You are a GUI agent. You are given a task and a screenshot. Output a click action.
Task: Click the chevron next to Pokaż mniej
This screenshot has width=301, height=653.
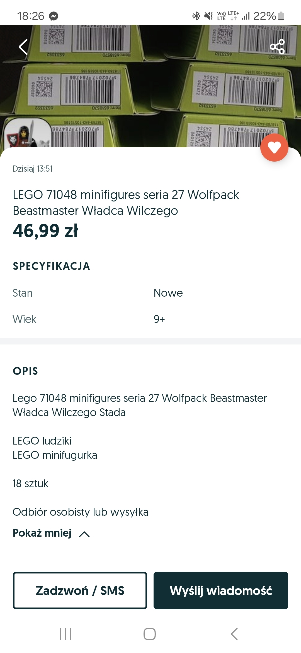coord(84,534)
